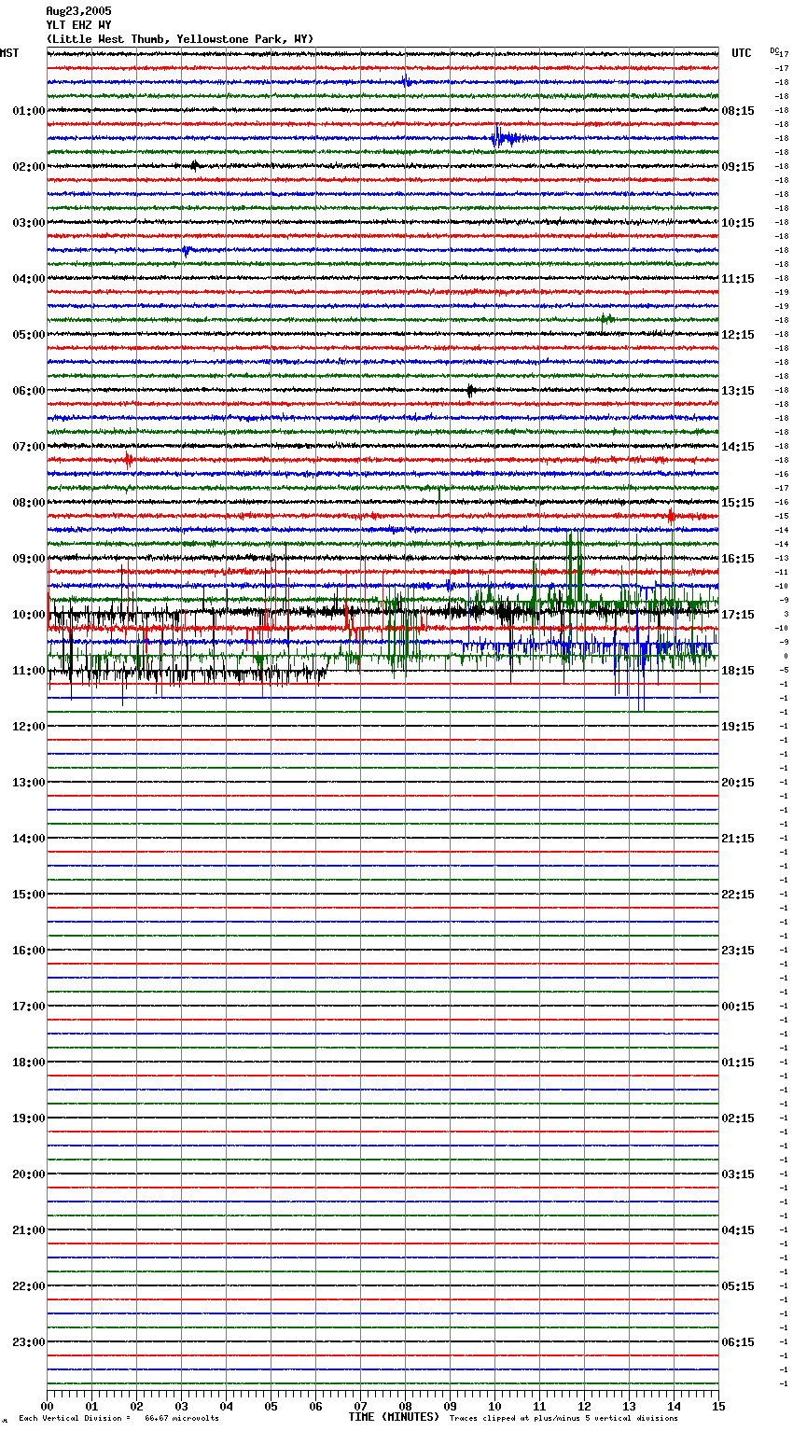The image size is (793, 1431).
Task: Select the 23:00 MST row label
Action: click(x=29, y=1342)
